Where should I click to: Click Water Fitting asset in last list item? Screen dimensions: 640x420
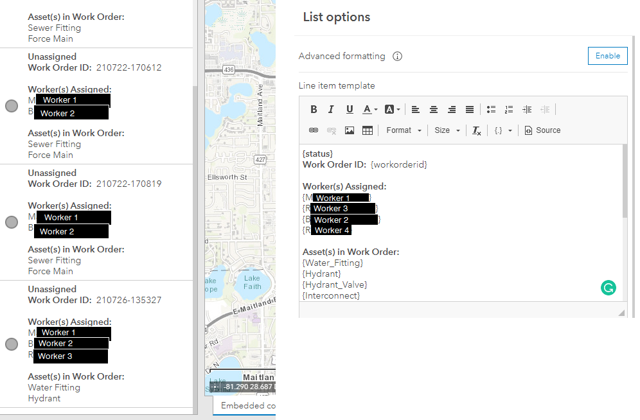pos(54,387)
